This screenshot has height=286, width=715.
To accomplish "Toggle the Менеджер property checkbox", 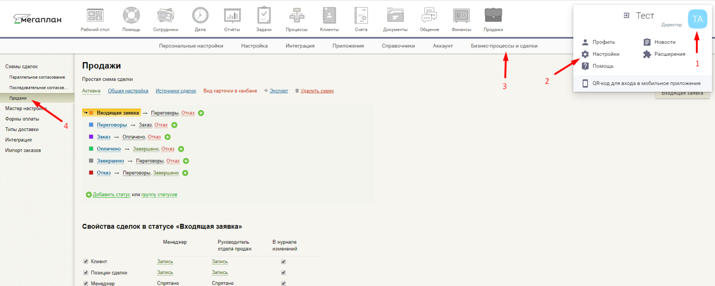I will [x=86, y=283].
